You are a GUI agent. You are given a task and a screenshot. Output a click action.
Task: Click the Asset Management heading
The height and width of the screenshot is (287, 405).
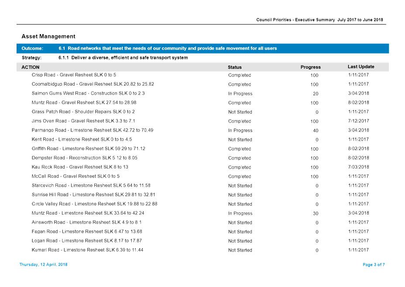pos(48,36)
